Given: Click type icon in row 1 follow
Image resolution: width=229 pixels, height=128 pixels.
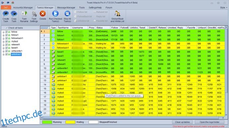Looking at the screenshot, I should (x=53, y=31).
